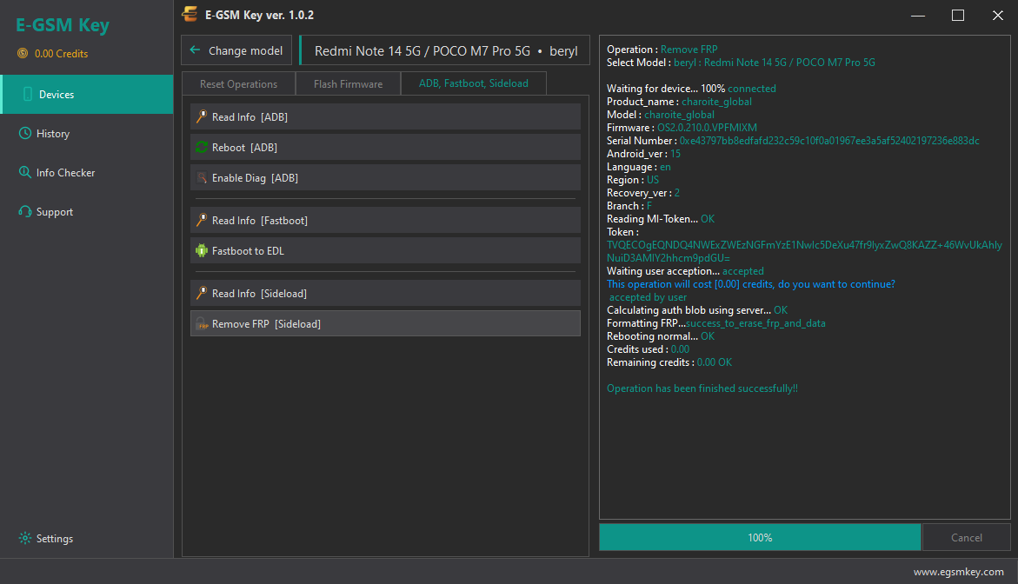Screen dimensions: 1018x584
Task: Run Enable Diag [ADB]
Action: click(386, 178)
